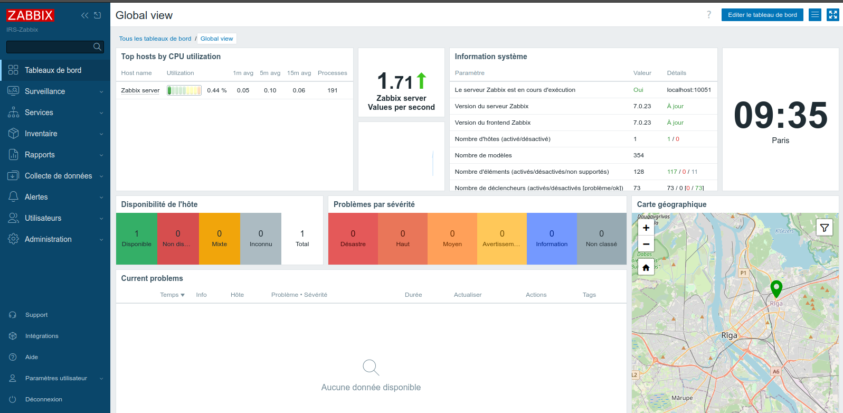Click the Déconnexion link
The image size is (843, 413).
(44, 399)
